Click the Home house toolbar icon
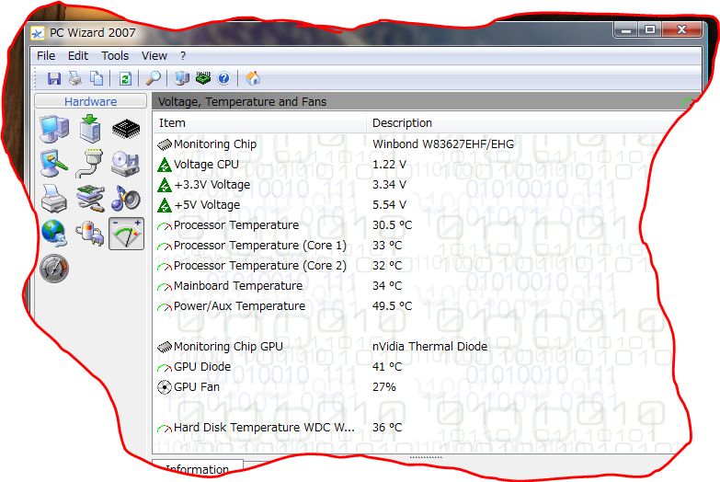 pyautogui.click(x=253, y=78)
